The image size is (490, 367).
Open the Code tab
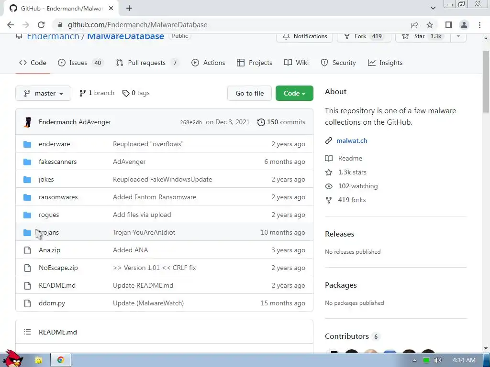coord(33,63)
